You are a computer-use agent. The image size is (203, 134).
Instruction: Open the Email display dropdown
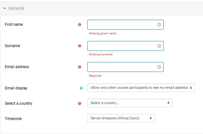[x=141, y=88]
